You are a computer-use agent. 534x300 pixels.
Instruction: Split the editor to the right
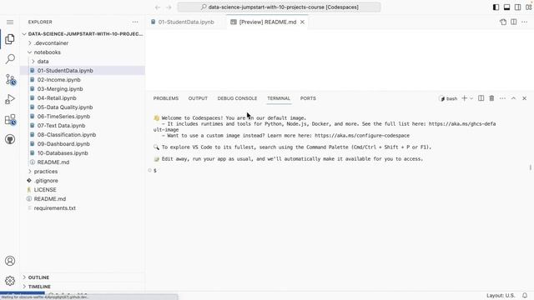click(x=514, y=22)
